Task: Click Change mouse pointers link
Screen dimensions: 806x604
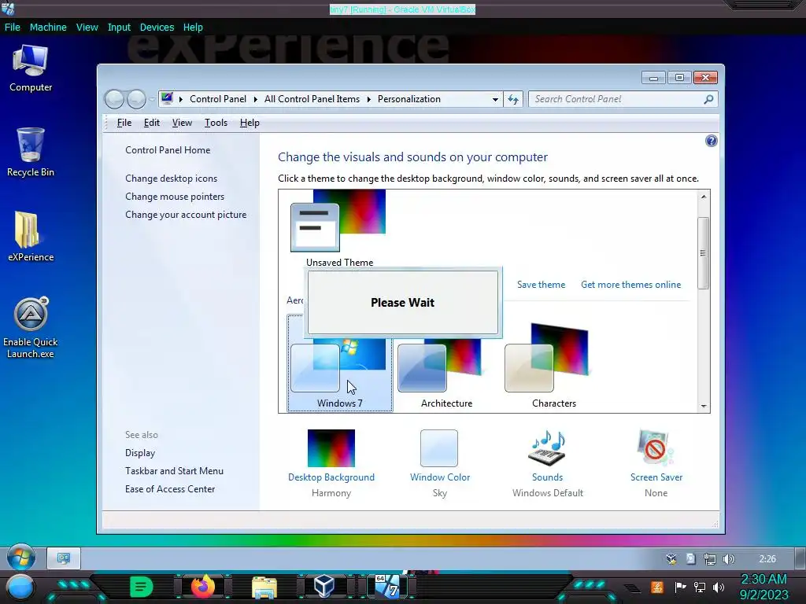Action: click(x=175, y=196)
